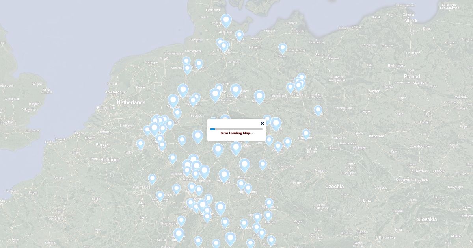The height and width of the screenshot is (248, 473).
Task: Click the Poznań city label
Action: pos(374,91)
